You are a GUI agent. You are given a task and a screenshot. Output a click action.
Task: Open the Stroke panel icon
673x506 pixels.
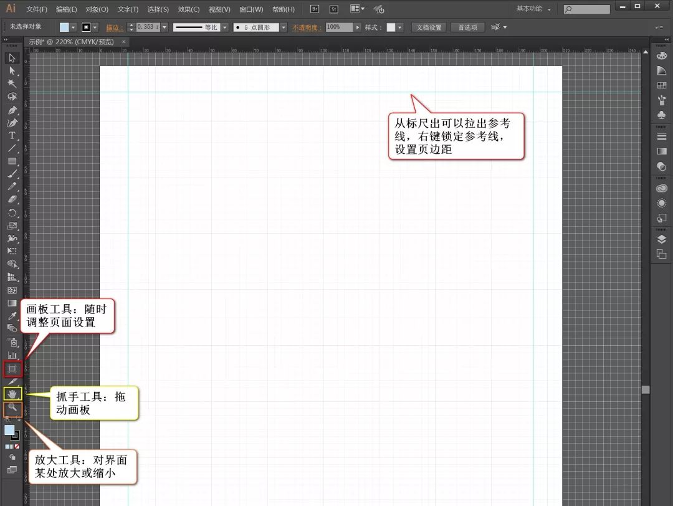[661, 136]
